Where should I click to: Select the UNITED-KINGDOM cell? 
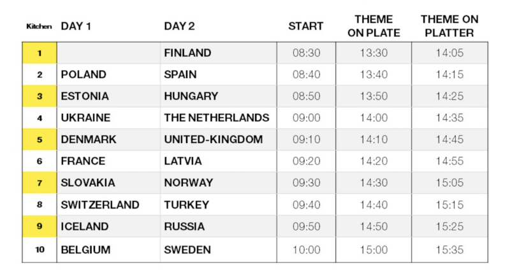pyautogui.click(x=218, y=139)
